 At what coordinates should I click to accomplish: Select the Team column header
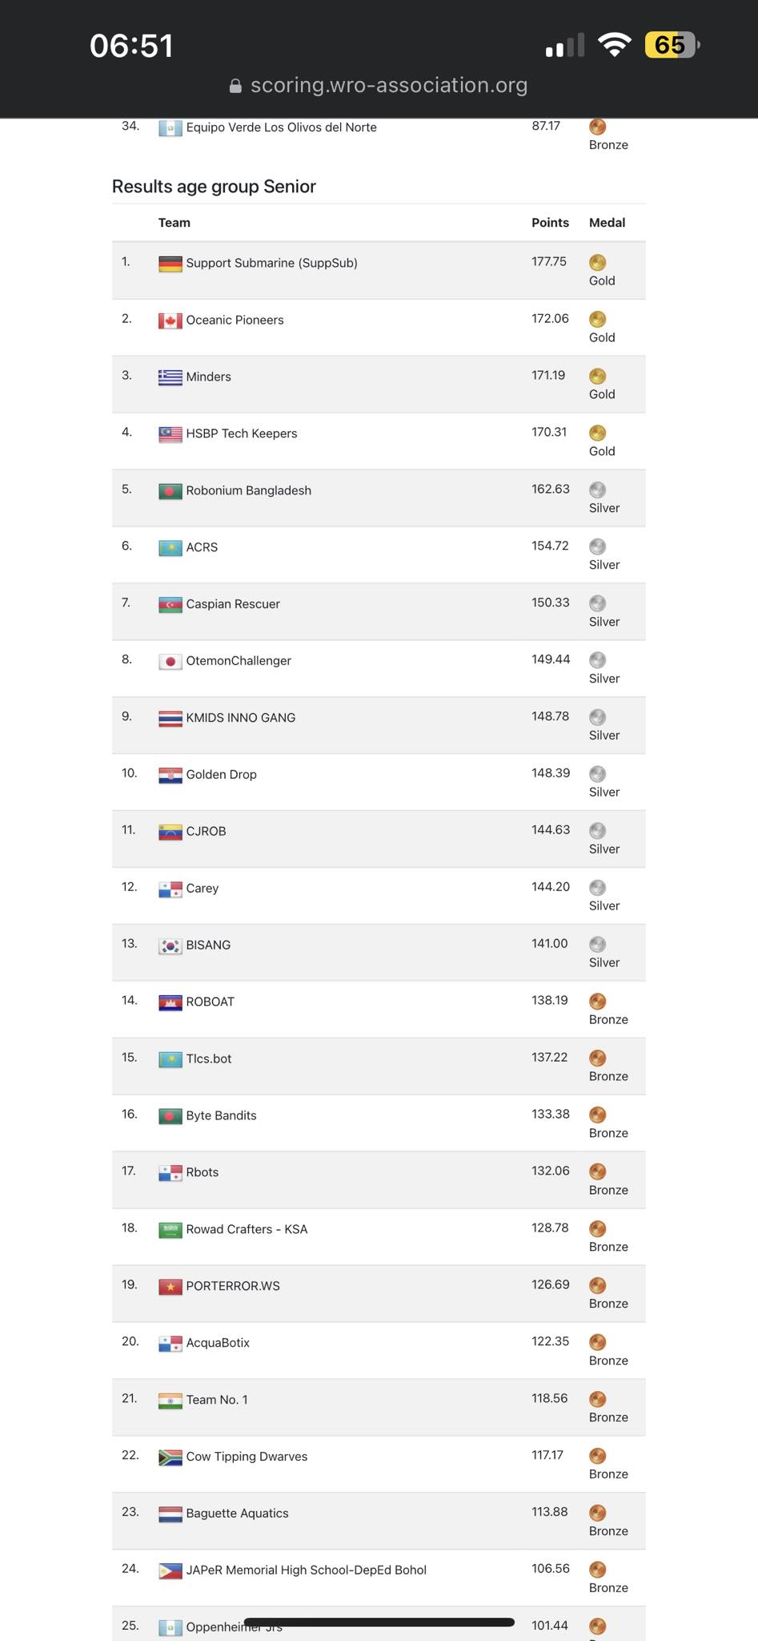pyautogui.click(x=174, y=223)
